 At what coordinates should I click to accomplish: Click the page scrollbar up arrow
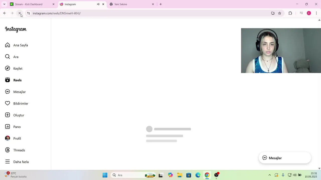click(x=319, y=20)
